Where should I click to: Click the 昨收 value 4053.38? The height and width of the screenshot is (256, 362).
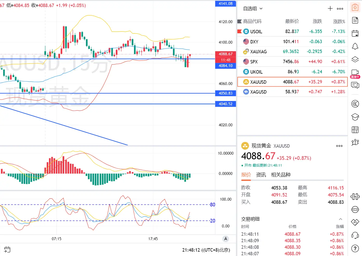click(279, 188)
